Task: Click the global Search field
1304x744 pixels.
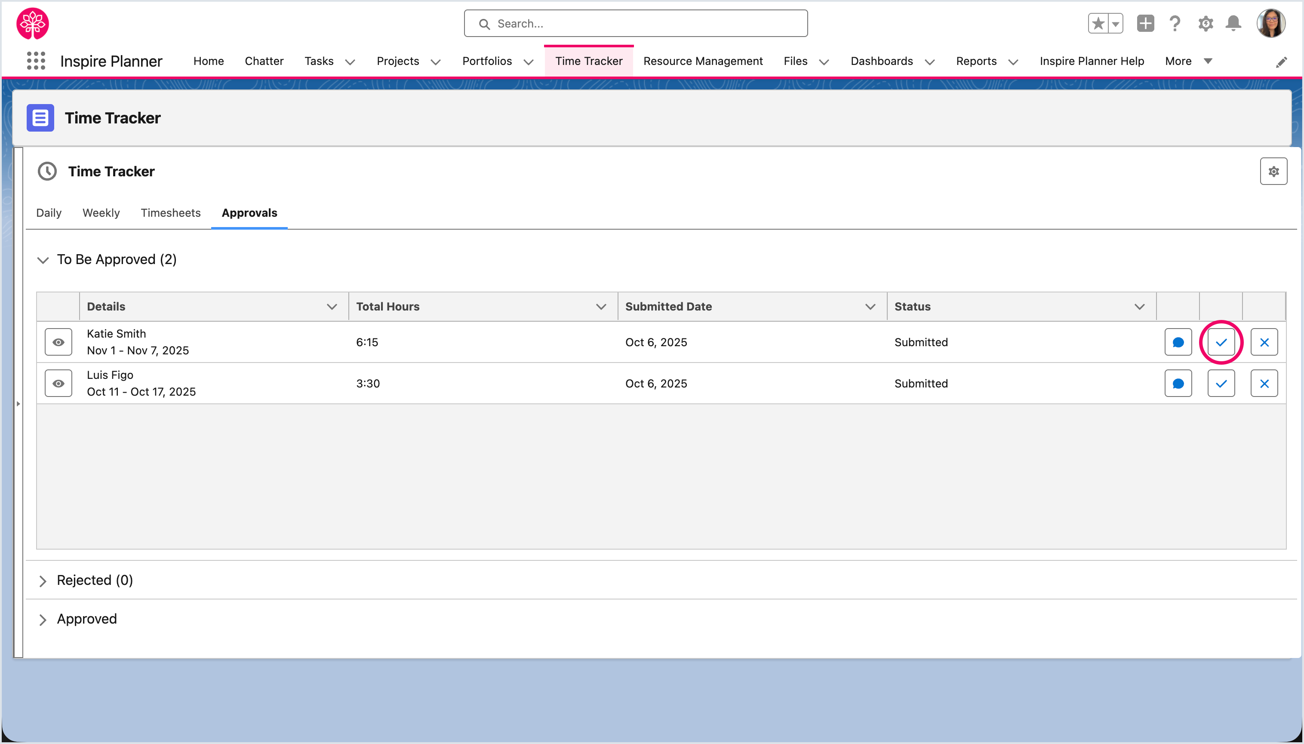Action: (635, 24)
